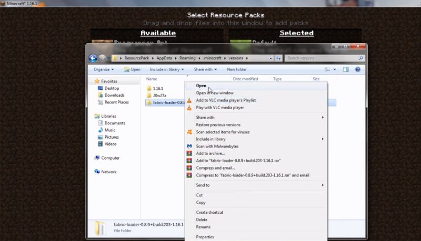Screen dimensions: 421x241
Task: Select the 1.16.1 folder
Action: coord(155,88)
